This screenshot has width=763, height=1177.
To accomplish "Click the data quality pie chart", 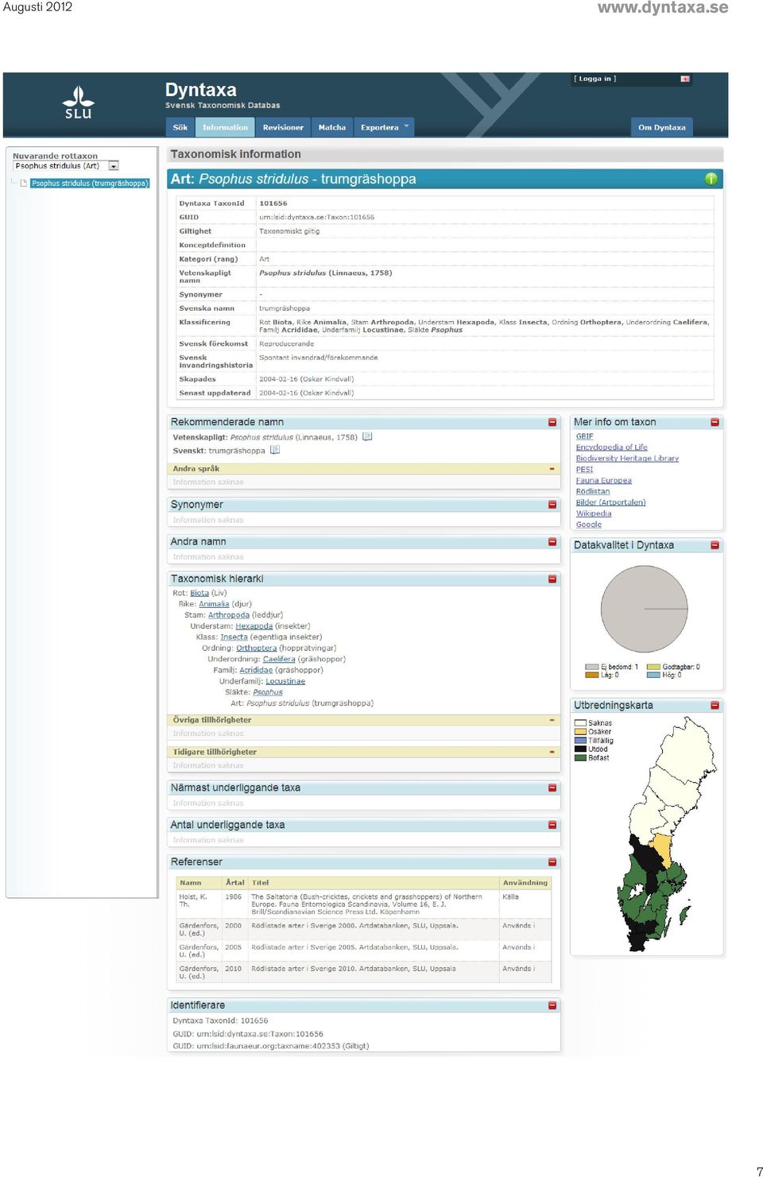I will pyautogui.click(x=644, y=609).
